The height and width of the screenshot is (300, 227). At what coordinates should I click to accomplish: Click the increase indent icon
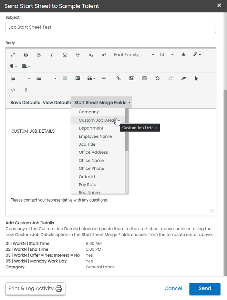pyautogui.click(x=78, y=78)
